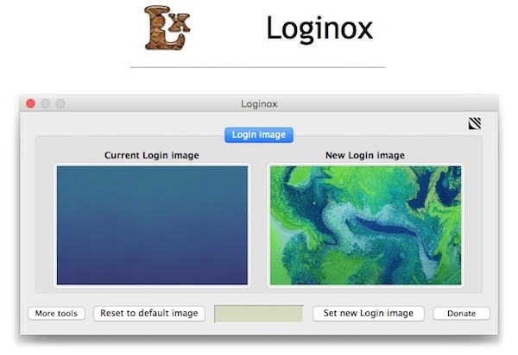The image size is (518, 355).
Task: Click the horizontal divider line below heading
Action: [257, 67]
